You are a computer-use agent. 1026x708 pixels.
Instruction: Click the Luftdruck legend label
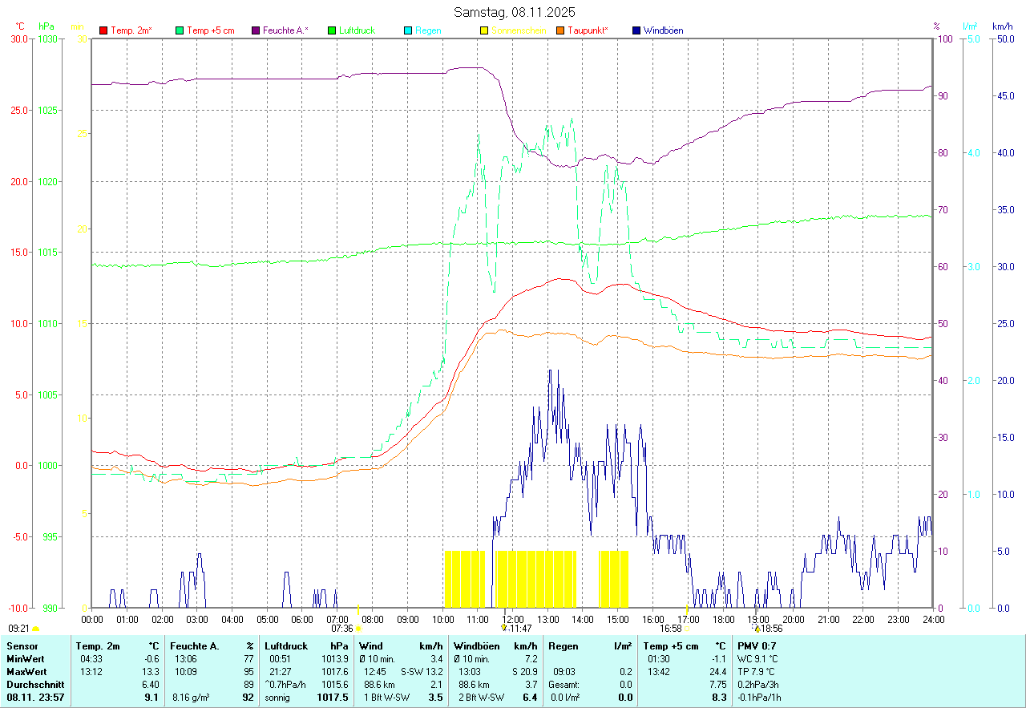tap(357, 30)
